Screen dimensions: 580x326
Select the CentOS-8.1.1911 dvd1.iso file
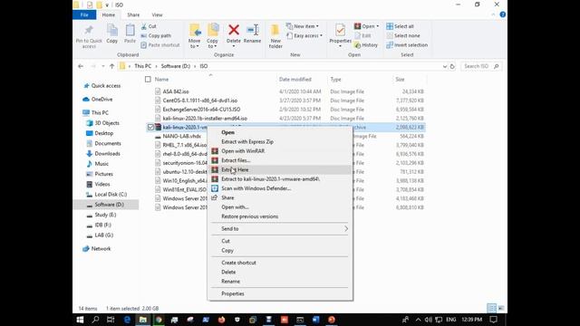pyautogui.click(x=200, y=101)
